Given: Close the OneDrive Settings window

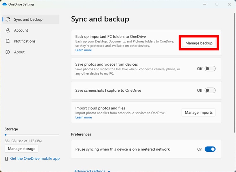Looking at the screenshot, I should (x=229, y=4).
